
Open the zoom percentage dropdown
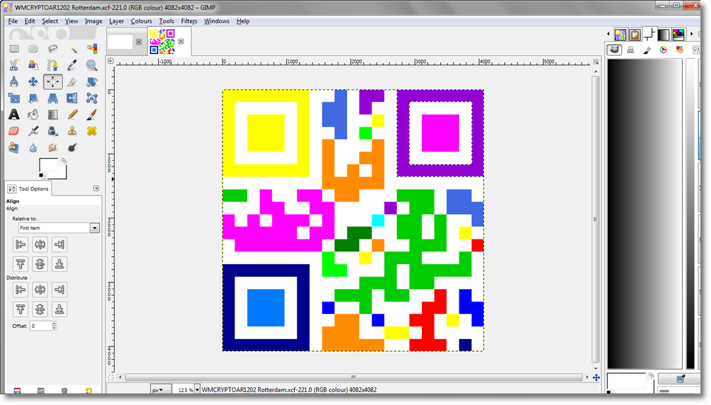(197, 390)
